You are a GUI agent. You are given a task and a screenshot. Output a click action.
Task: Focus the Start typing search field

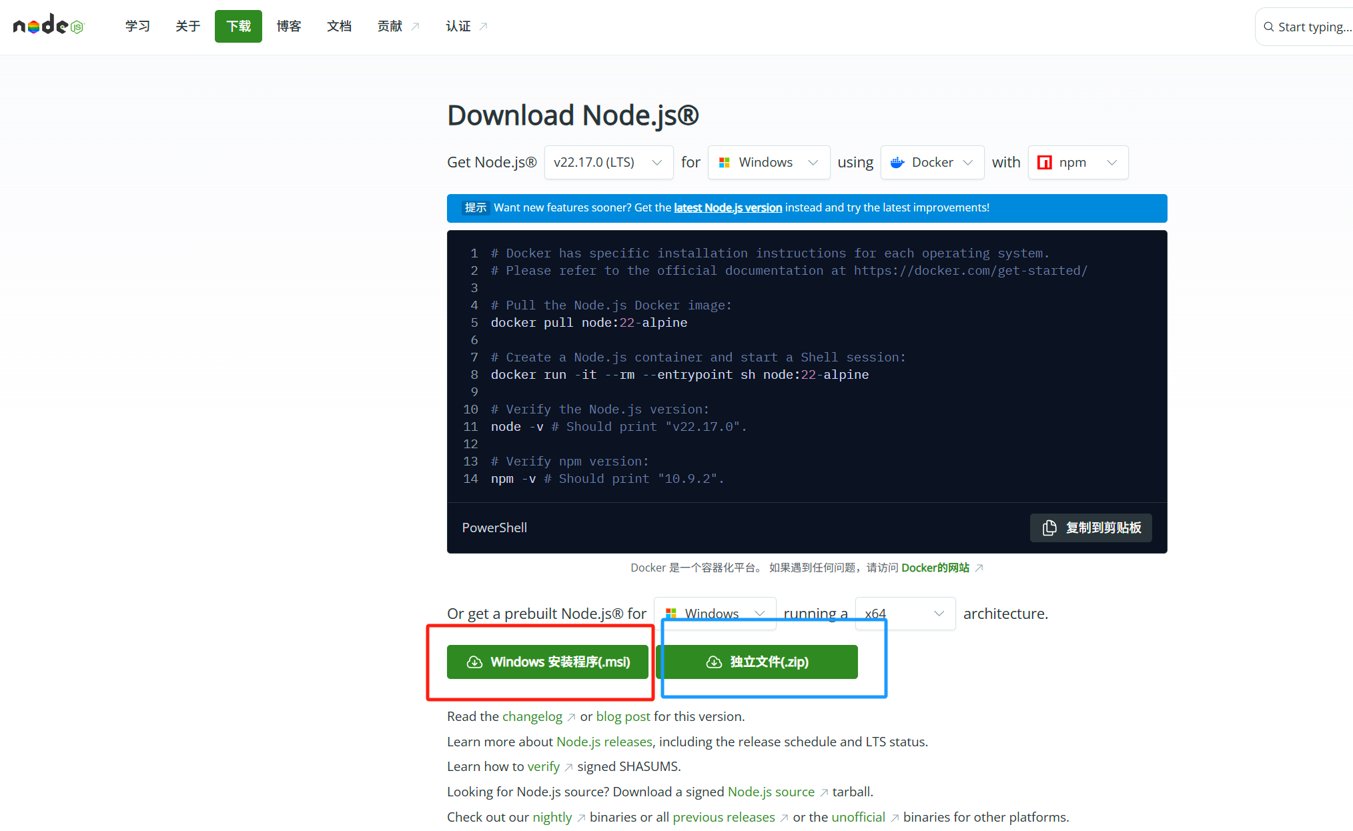point(1304,27)
